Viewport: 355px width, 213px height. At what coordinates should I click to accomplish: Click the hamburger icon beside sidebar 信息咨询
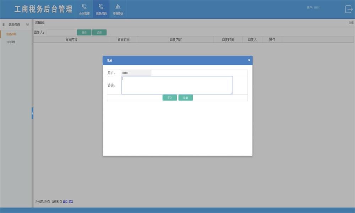click(x=4, y=24)
